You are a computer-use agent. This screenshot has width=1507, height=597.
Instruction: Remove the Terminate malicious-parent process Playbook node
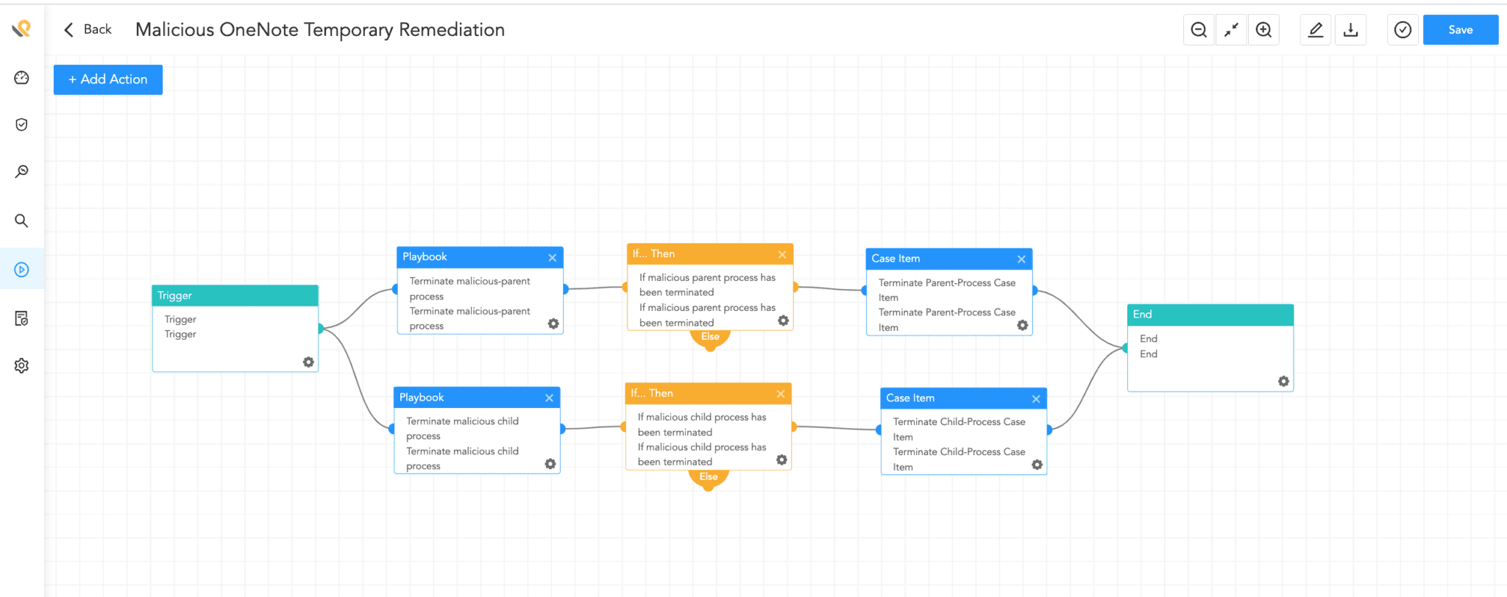552,257
